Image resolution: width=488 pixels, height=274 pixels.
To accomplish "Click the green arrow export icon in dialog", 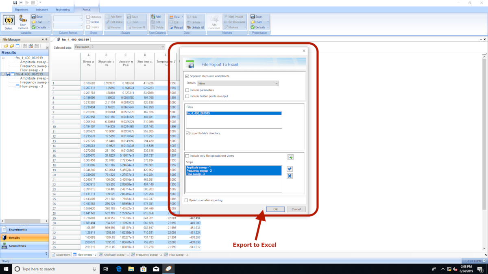I will (x=290, y=157).
